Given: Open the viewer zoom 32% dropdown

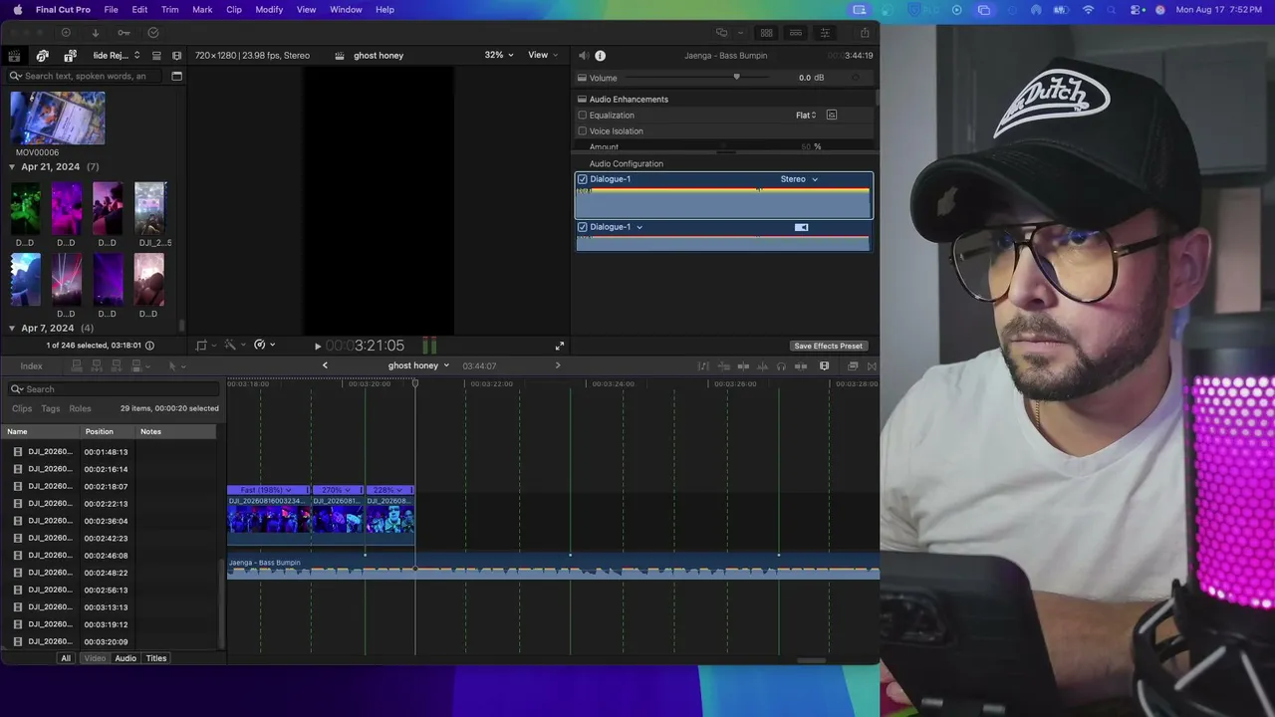Looking at the screenshot, I should tap(499, 55).
